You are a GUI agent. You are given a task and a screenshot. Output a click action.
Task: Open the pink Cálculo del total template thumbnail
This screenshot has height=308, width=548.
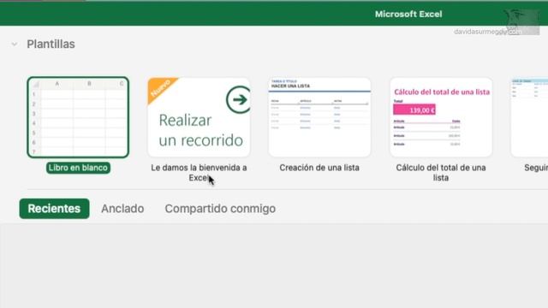click(441, 117)
